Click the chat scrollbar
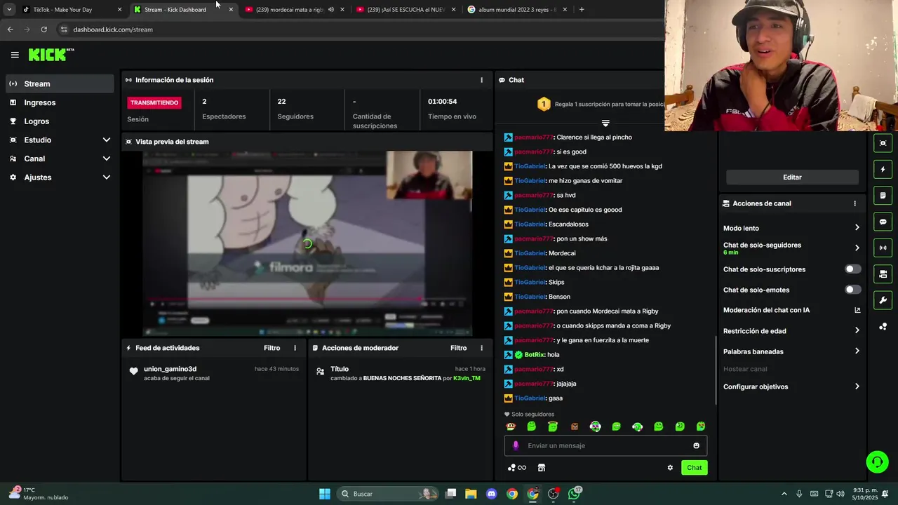898x505 pixels. [716, 370]
